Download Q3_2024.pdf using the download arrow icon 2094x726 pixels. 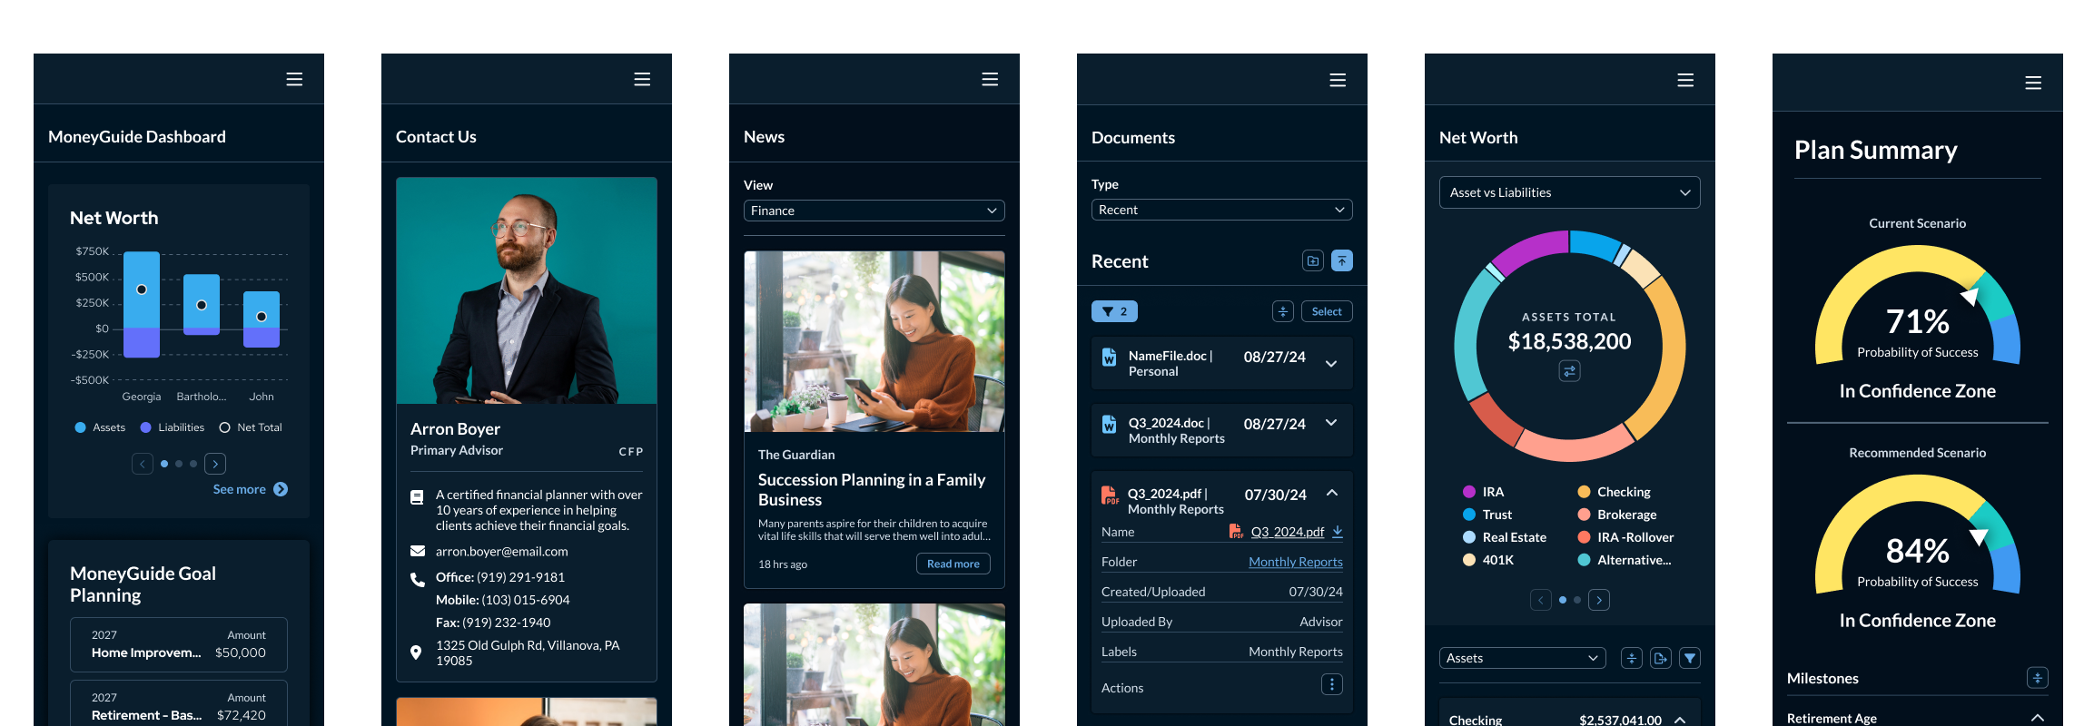click(x=1338, y=532)
